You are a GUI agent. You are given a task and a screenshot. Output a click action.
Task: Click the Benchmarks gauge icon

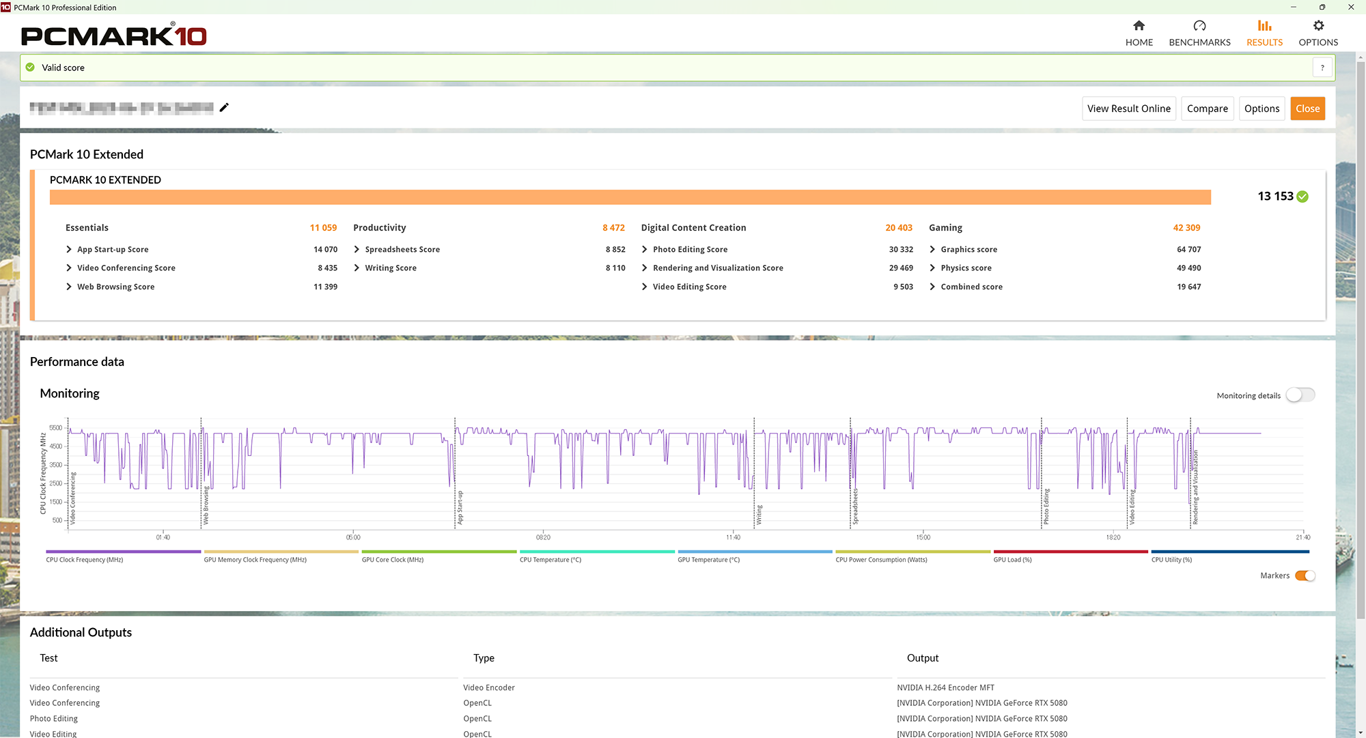click(x=1199, y=25)
